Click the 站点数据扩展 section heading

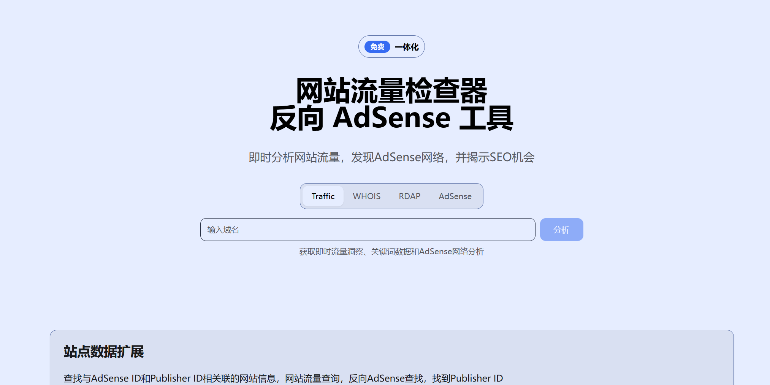104,352
